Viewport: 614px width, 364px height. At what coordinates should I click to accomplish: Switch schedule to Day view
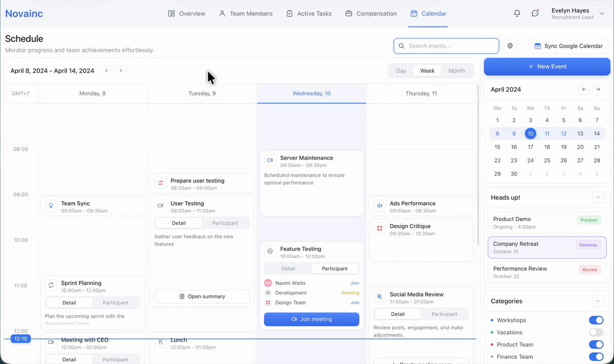(401, 71)
